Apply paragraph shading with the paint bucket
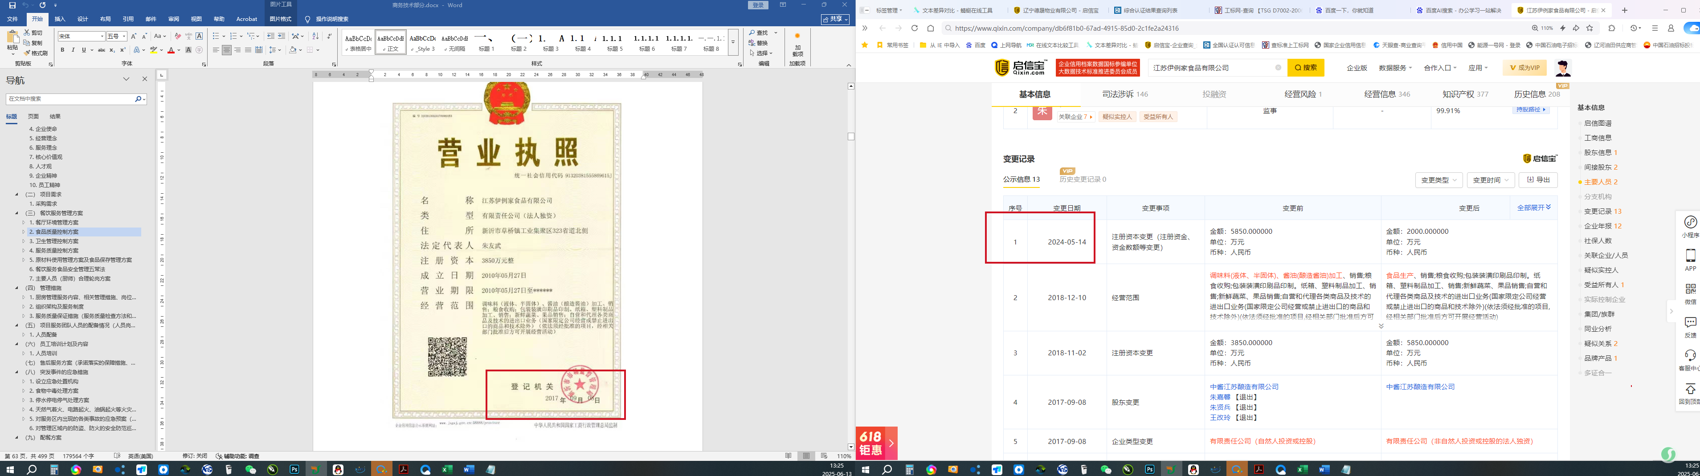This screenshot has height=476, width=1700. point(293,50)
